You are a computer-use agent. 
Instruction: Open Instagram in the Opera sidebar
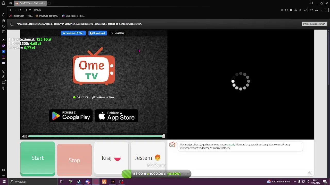click(x=4, y=57)
